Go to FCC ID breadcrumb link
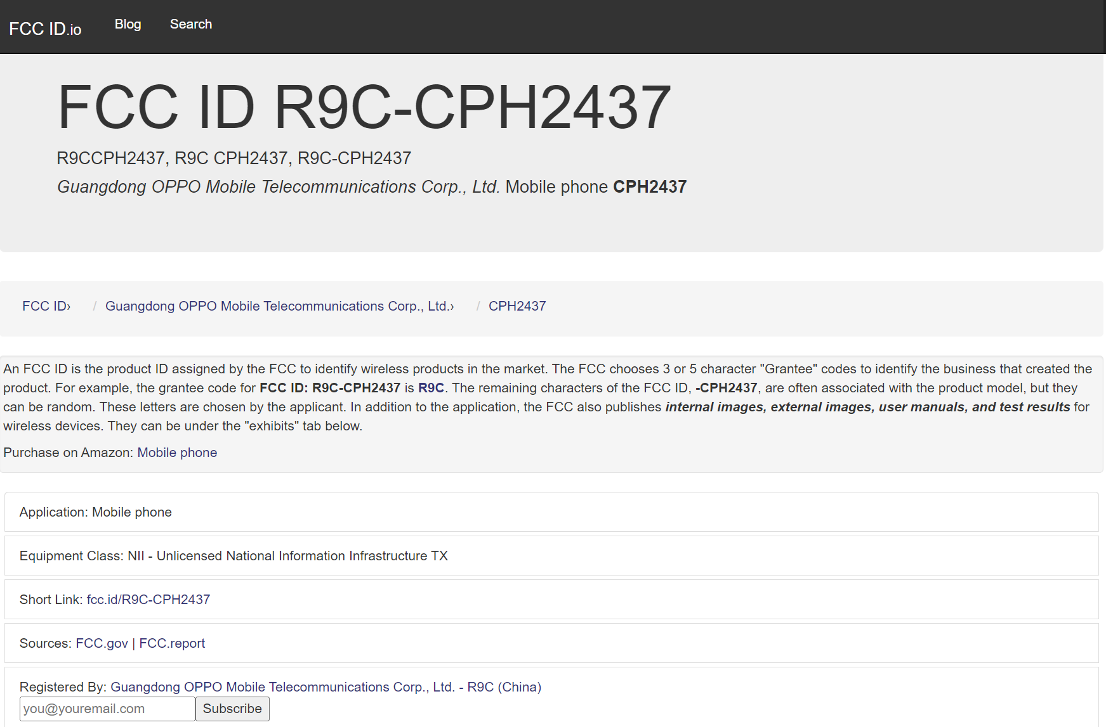The width and height of the screenshot is (1106, 727). pyautogui.click(x=46, y=306)
